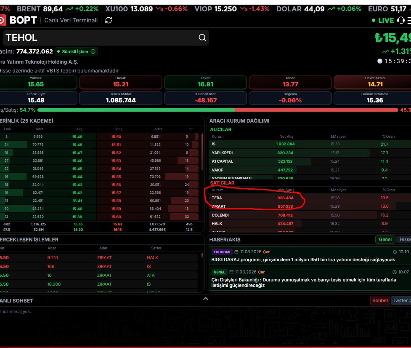Image resolution: width=411 pixels, height=348 pixels.
Task: Click the EURO 51,17 ticker item
Action: click(x=389, y=9)
